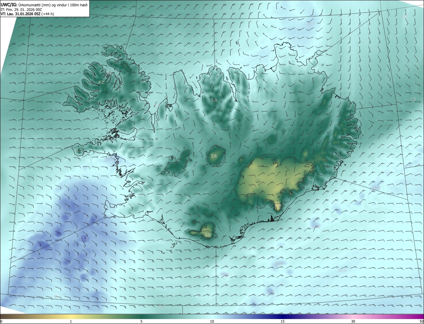Click the "4.7" value on Langjökull glacier
The width and height of the screenshot is (424, 324).
172,158
